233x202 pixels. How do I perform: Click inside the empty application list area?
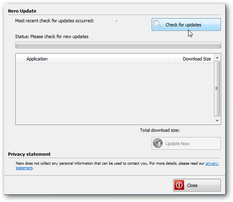tap(115, 94)
